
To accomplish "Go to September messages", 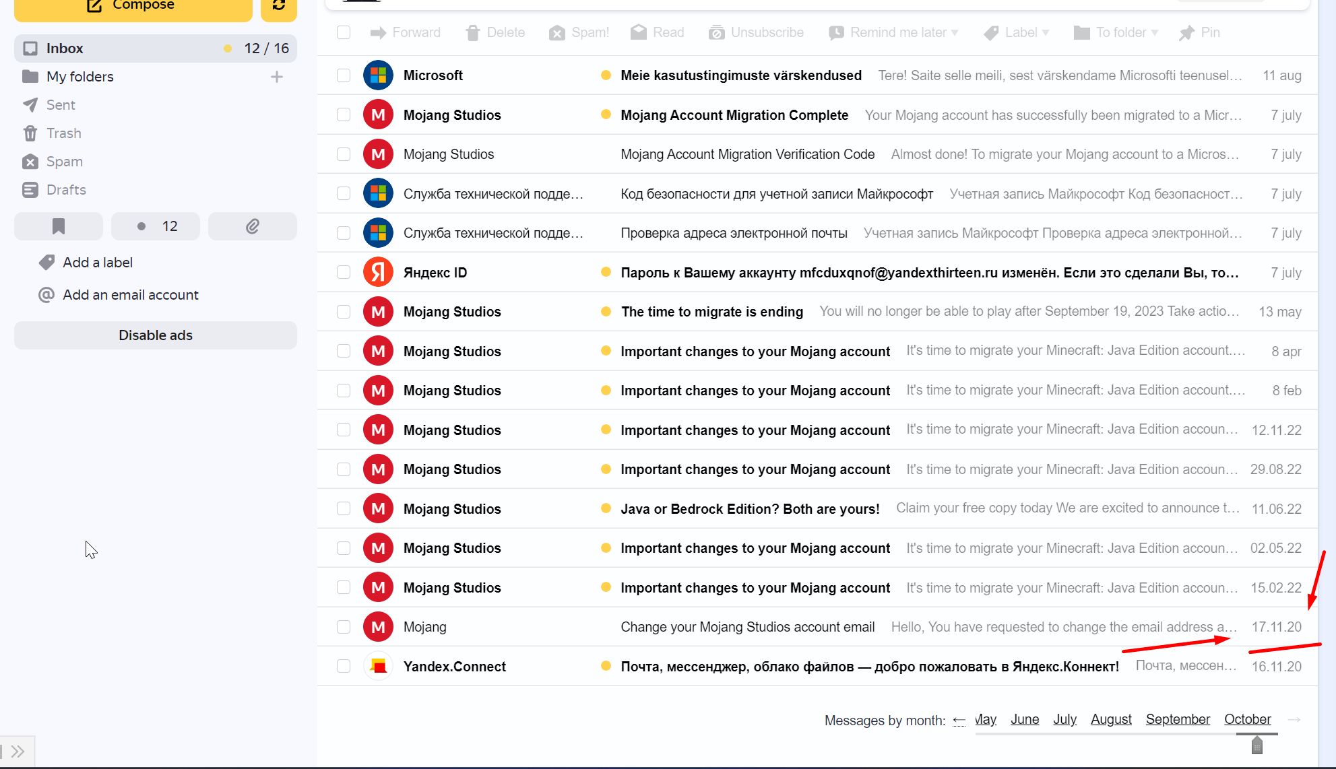I will 1178,720.
